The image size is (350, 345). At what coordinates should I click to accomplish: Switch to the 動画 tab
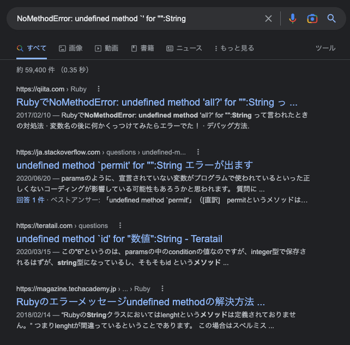pyautogui.click(x=106, y=48)
